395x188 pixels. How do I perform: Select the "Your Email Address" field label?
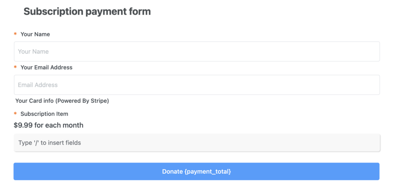46,67
